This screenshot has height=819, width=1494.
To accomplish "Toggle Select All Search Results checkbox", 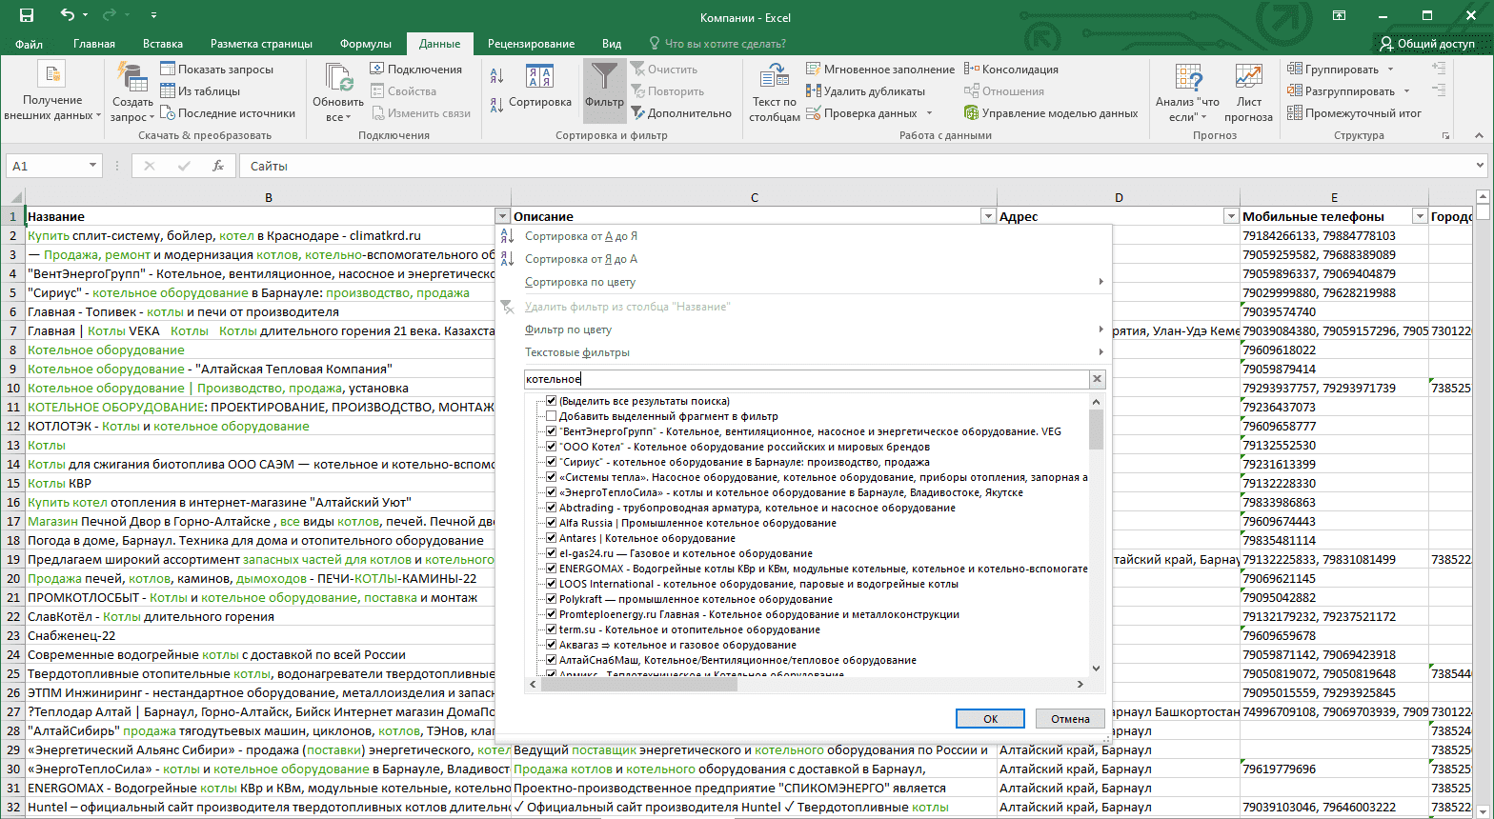I will pos(552,401).
